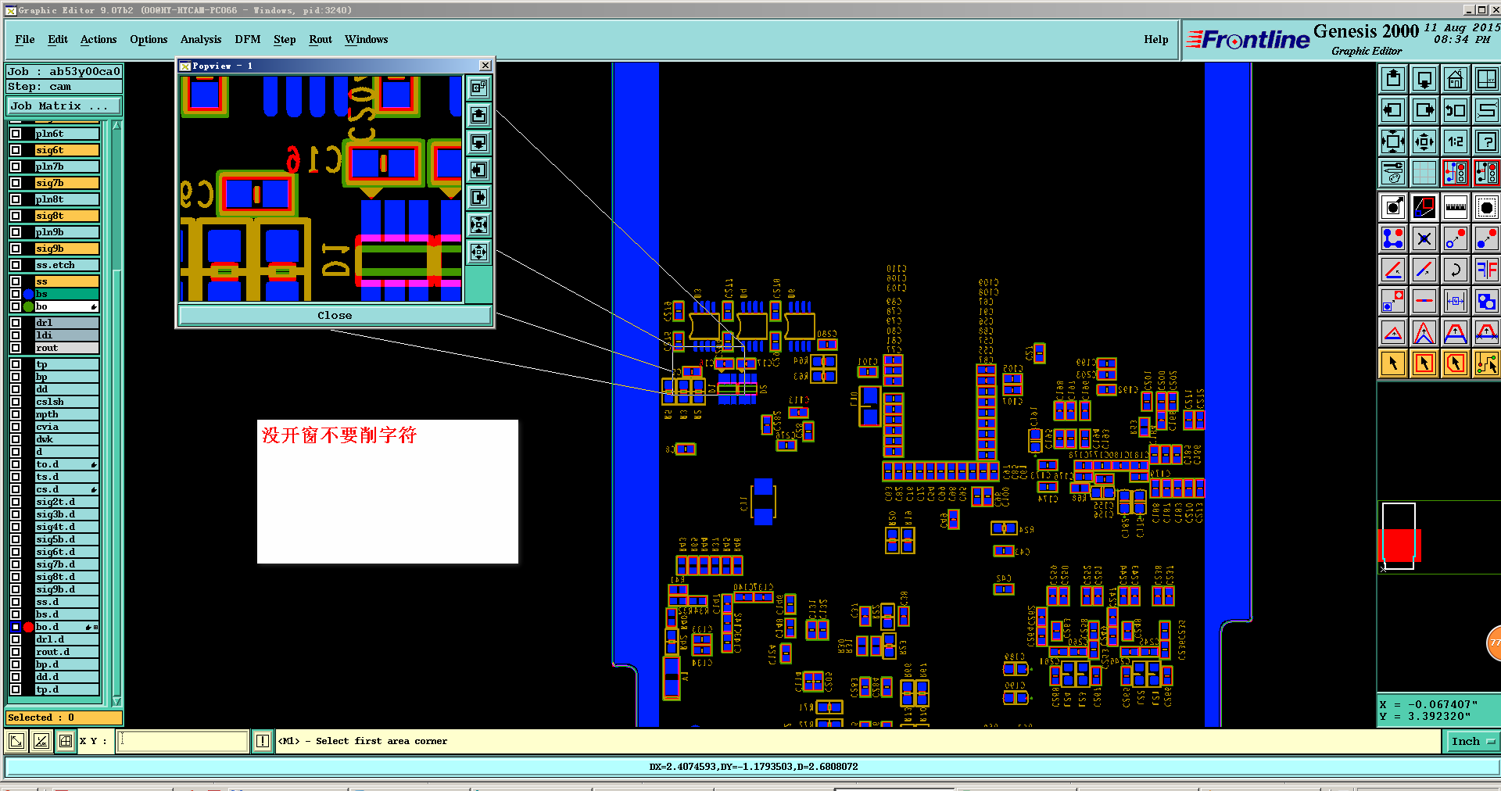Click the pan right view icon
The image size is (1501, 791).
pyautogui.click(x=1424, y=110)
